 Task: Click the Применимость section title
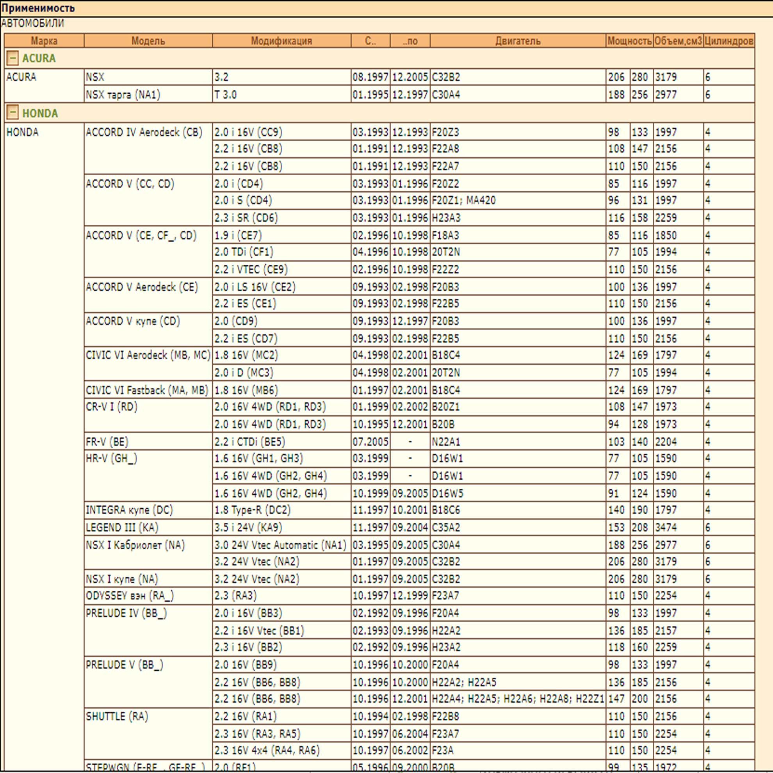pos(38,8)
